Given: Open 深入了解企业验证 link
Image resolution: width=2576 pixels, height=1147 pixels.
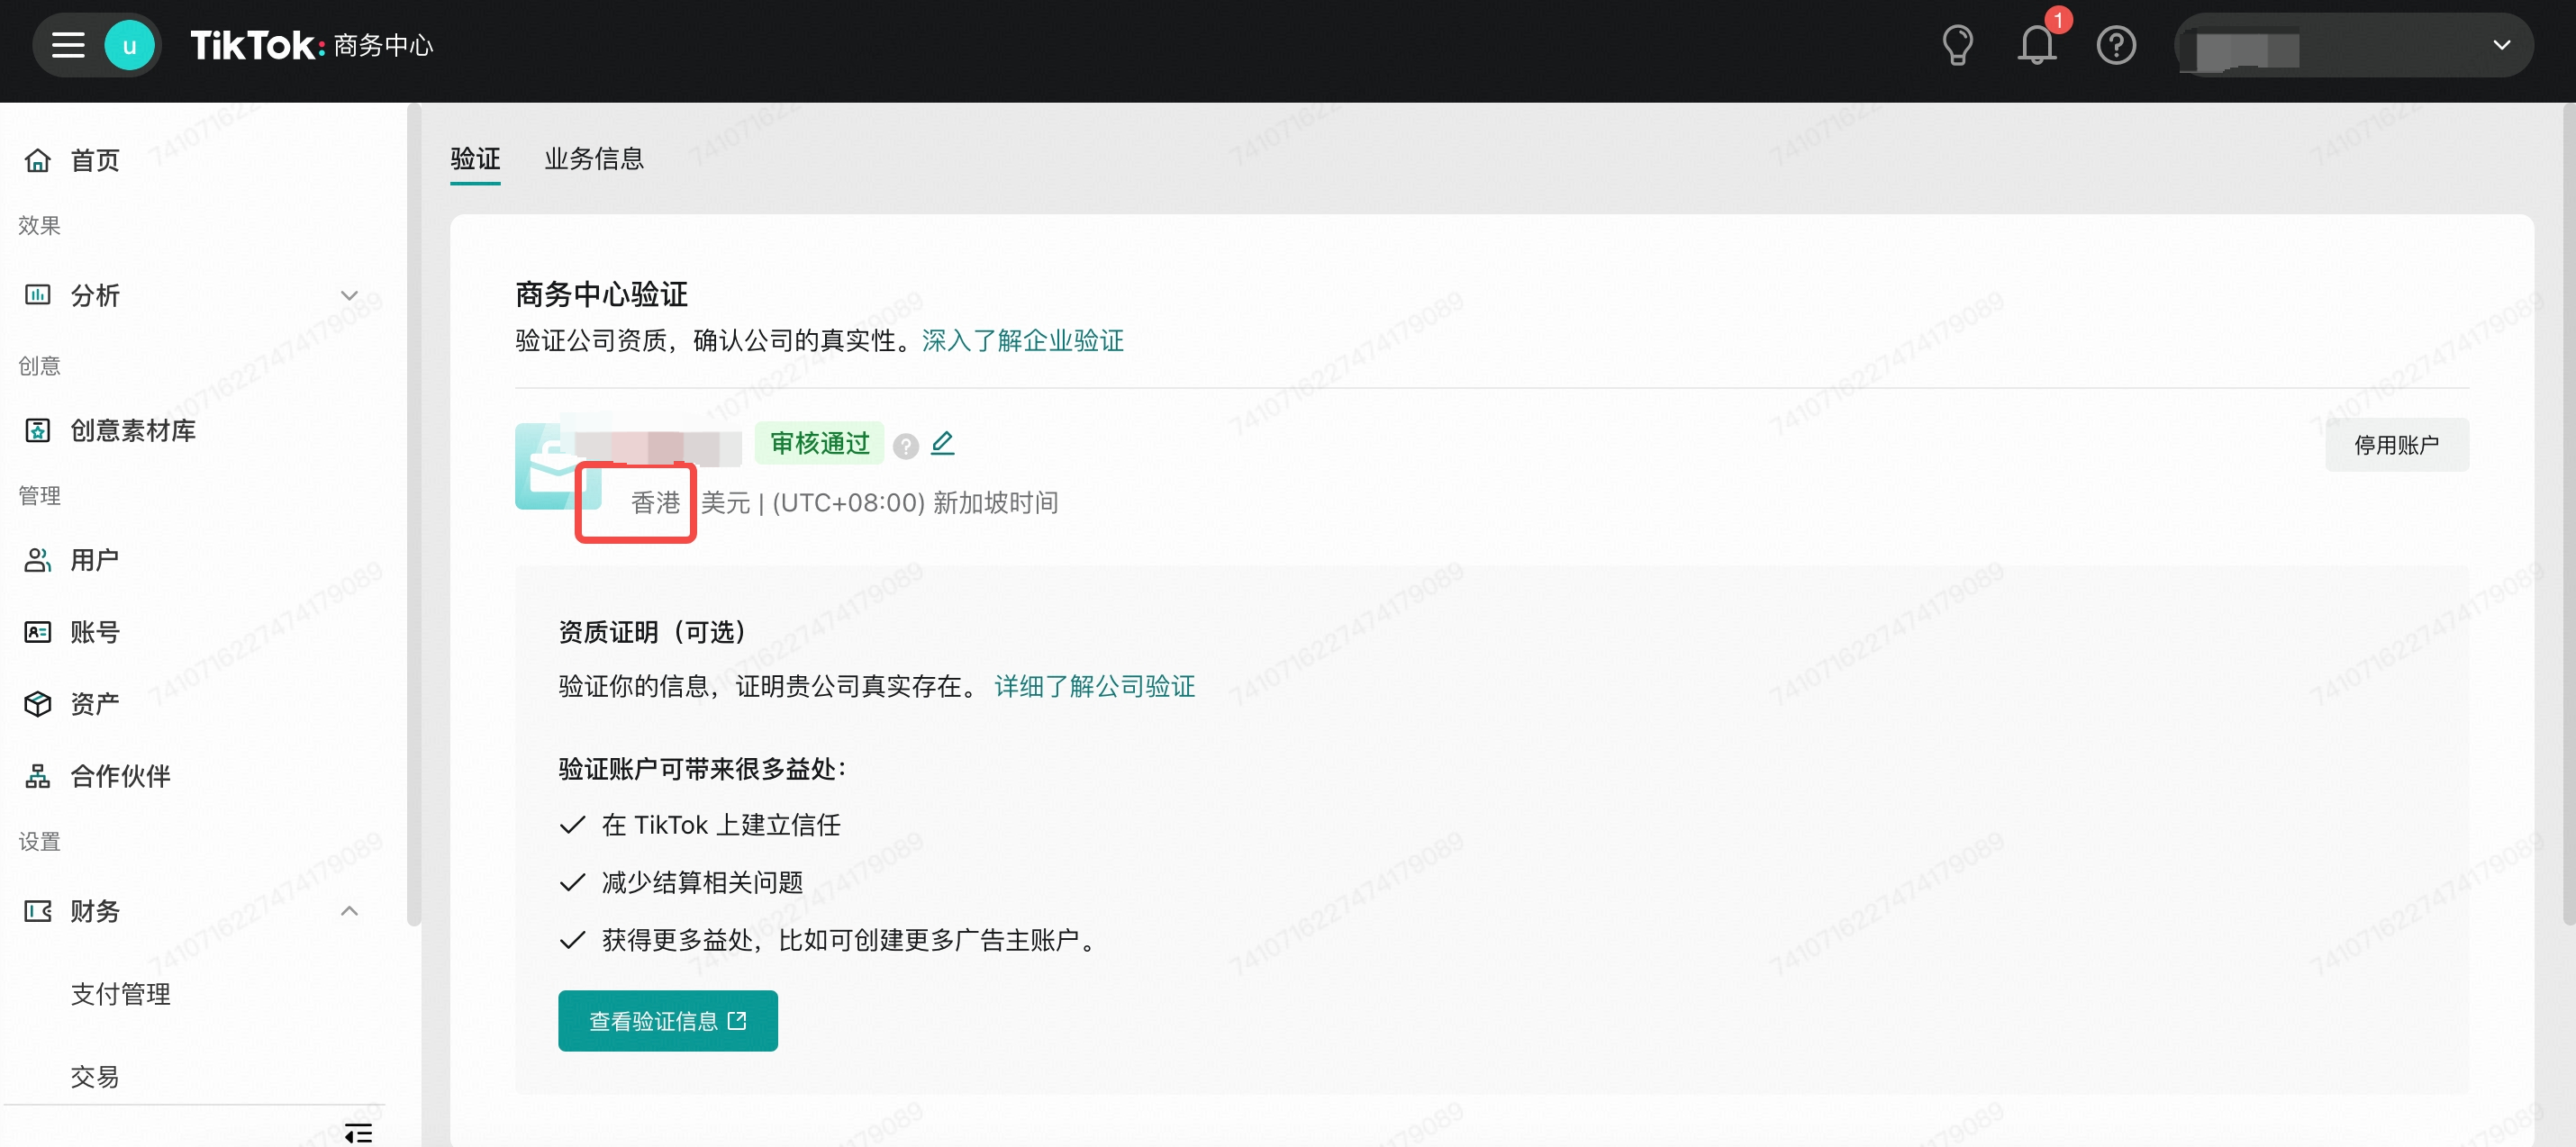Looking at the screenshot, I should [1022, 341].
